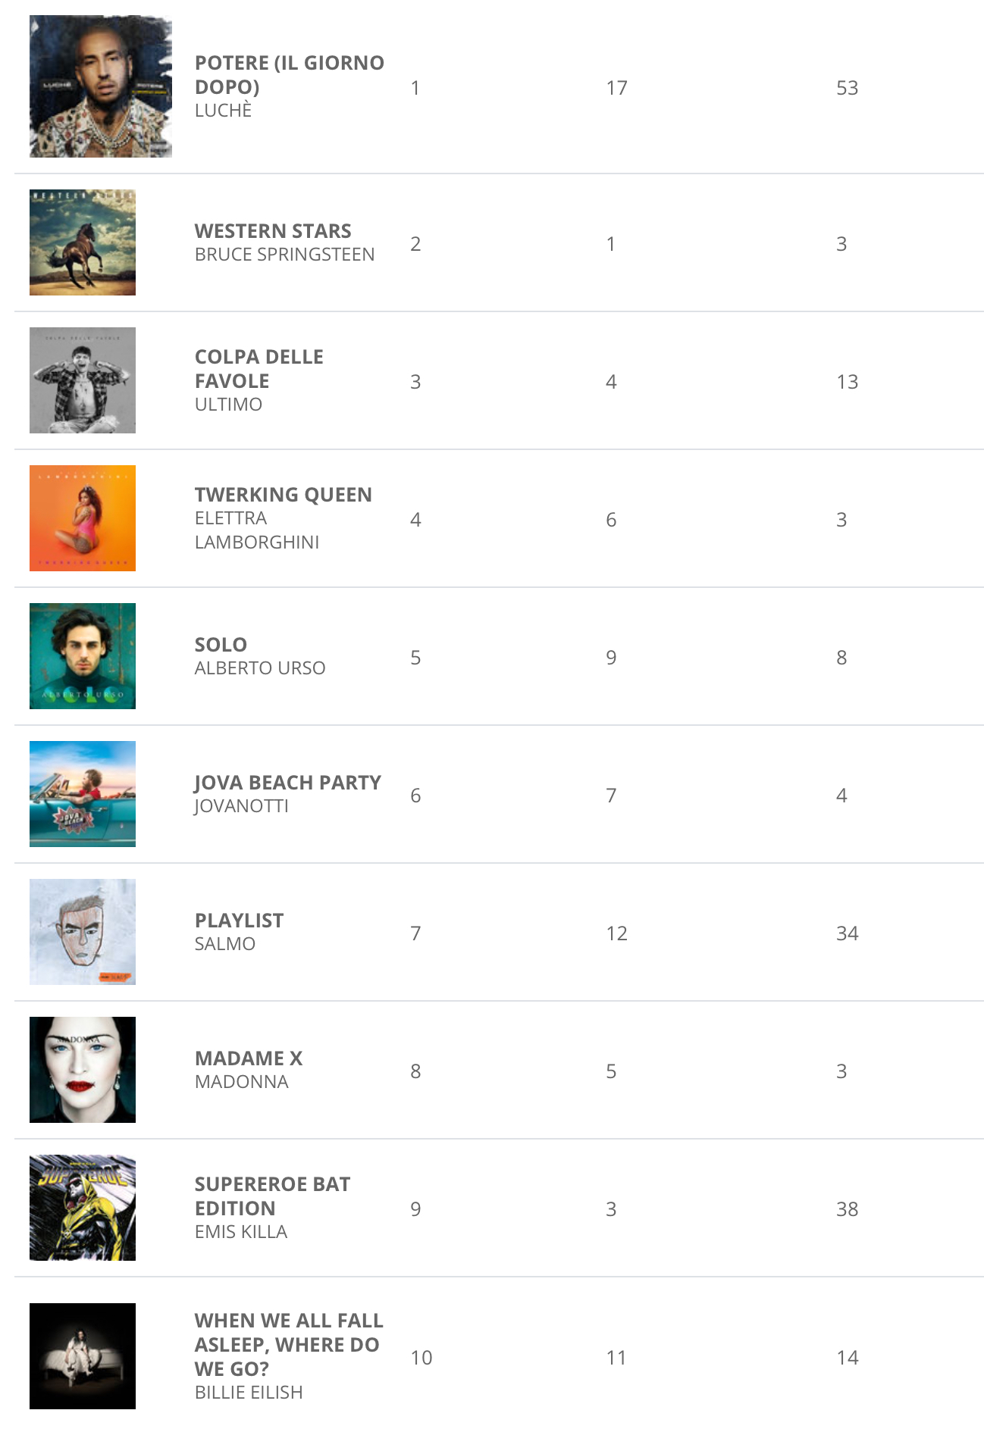984x1432 pixels.
Task: Select the Colpa Delle Favole cover image
Action: [x=83, y=380]
